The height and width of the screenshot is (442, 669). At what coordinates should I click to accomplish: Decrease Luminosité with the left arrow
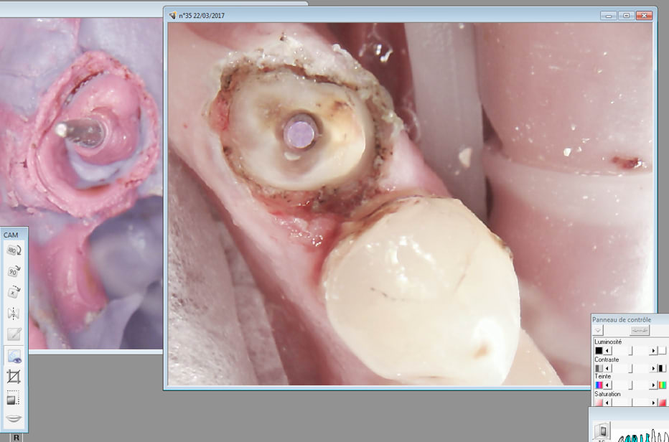(x=607, y=351)
